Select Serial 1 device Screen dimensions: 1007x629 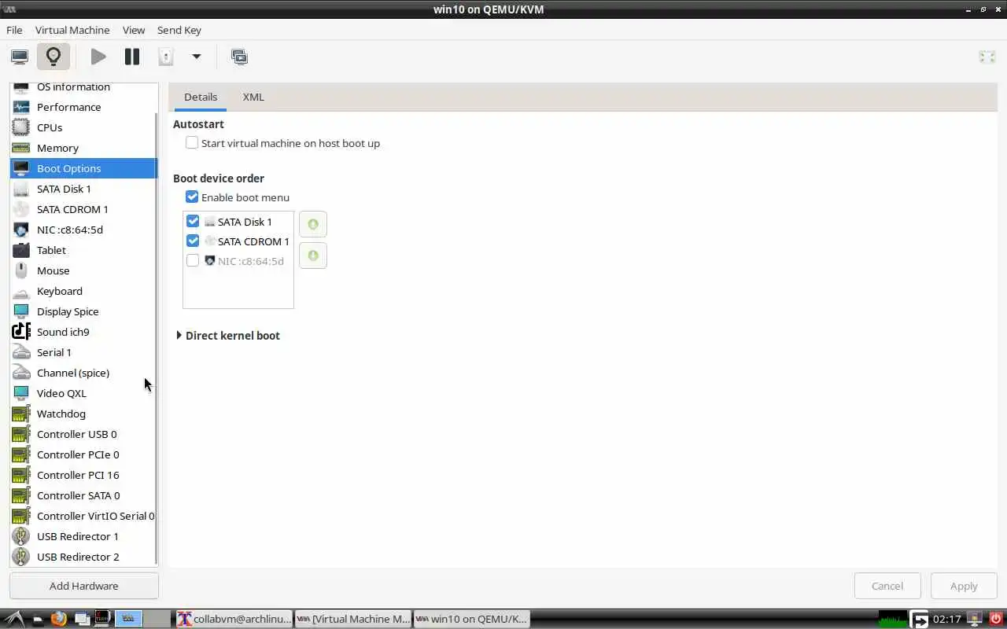click(x=83, y=352)
